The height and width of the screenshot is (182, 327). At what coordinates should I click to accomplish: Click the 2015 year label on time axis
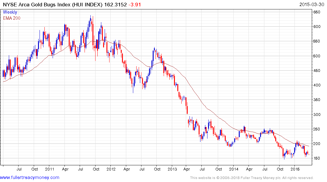point(295,169)
